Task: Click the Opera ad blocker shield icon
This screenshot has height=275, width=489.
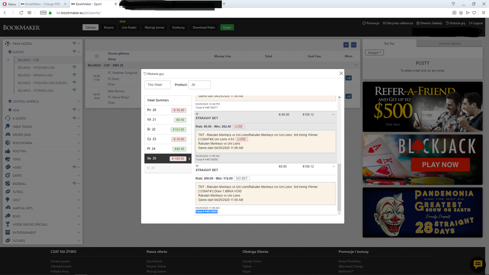Action: point(461,13)
